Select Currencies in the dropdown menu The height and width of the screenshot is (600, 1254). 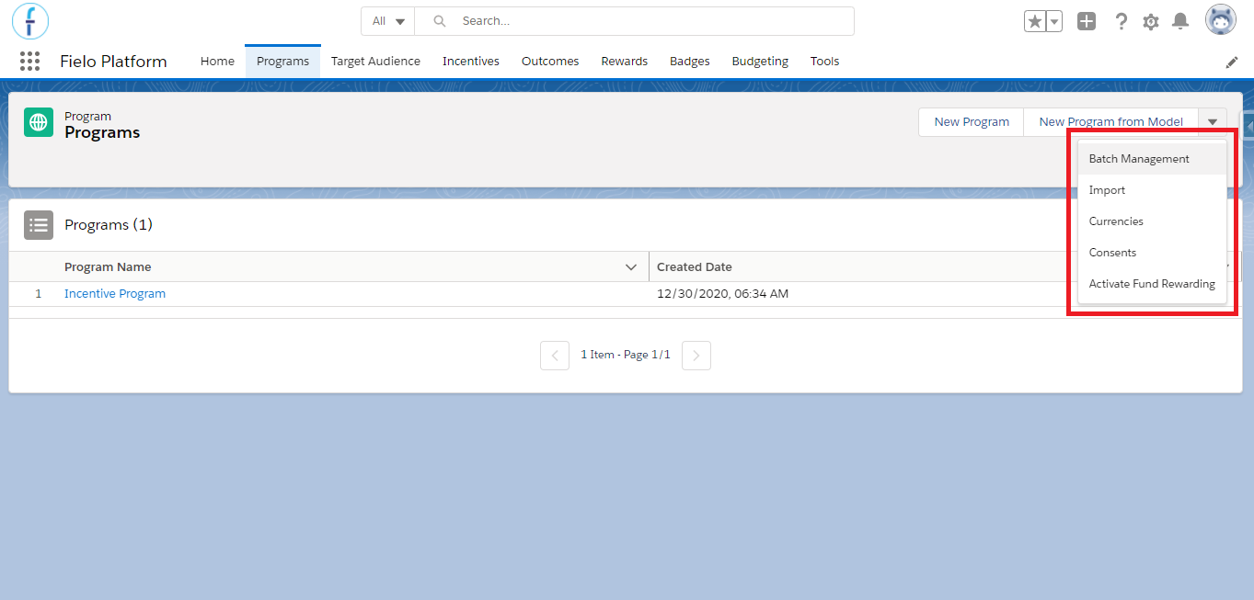tap(1152, 221)
